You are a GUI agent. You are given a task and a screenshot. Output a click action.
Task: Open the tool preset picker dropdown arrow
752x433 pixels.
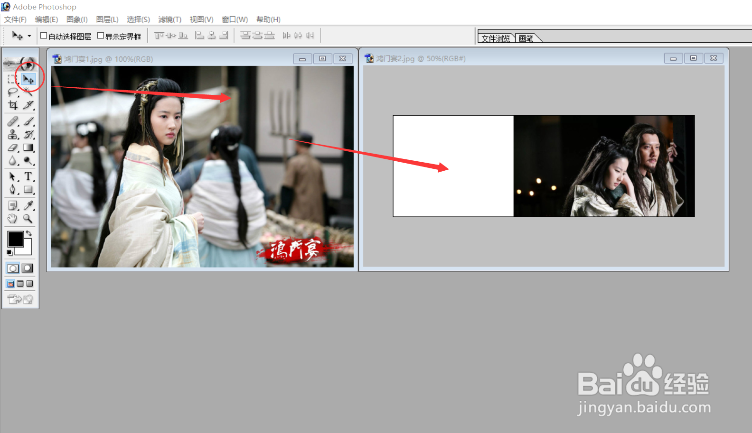[29, 36]
